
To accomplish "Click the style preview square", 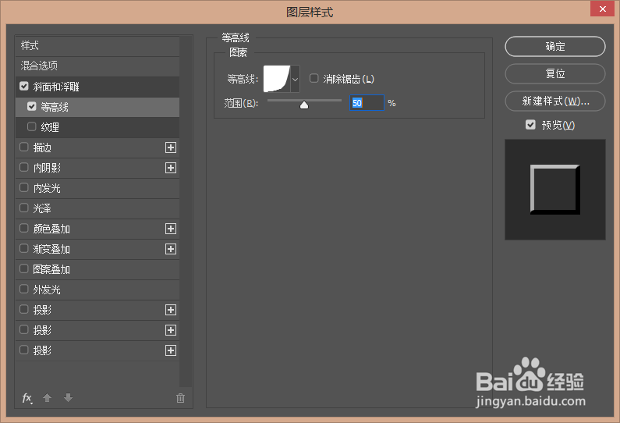I will click(555, 190).
